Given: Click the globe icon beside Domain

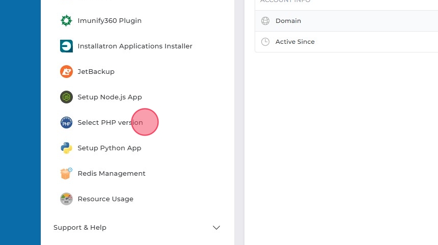Looking at the screenshot, I should point(265,21).
